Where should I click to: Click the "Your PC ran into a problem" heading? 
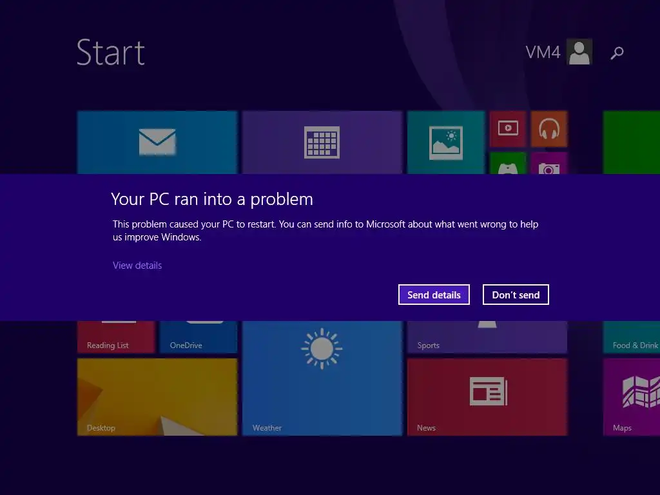[x=212, y=199]
